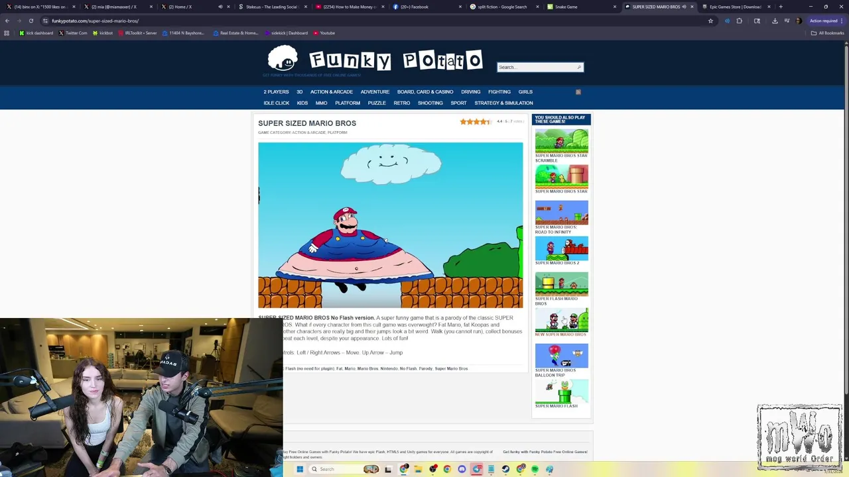Open the RETRO category
The image size is (849, 477).
pyautogui.click(x=401, y=103)
